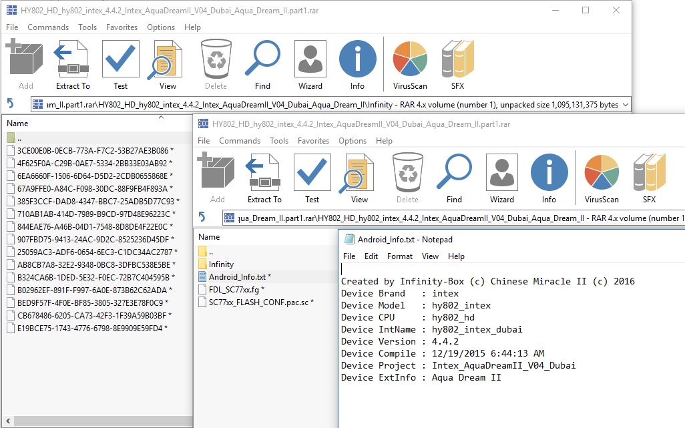
Task: Open Info in front WinRAR window
Action: point(549,172)
